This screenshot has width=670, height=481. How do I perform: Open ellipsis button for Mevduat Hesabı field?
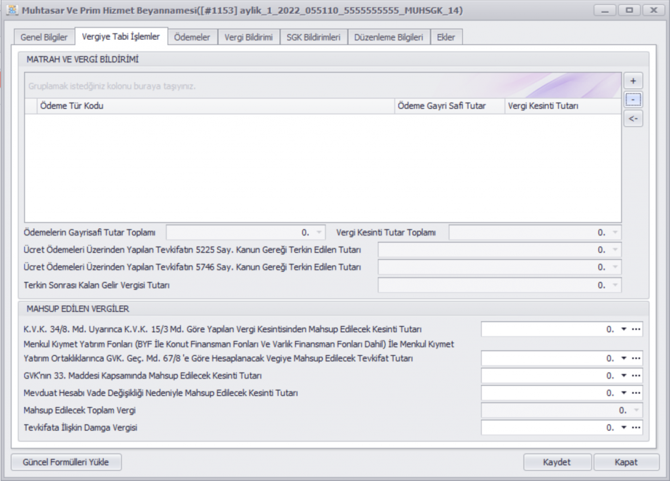click(x=635, y=393)
